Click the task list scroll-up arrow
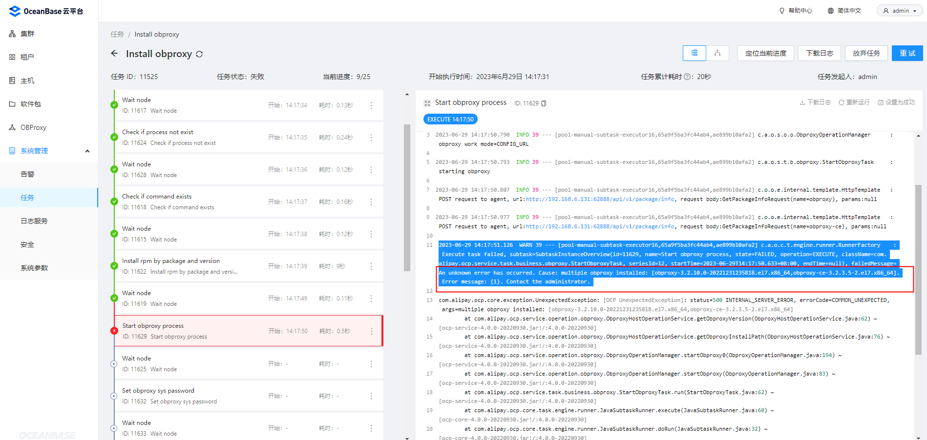This screenshot has width=927, height=440. coord(407,94)
